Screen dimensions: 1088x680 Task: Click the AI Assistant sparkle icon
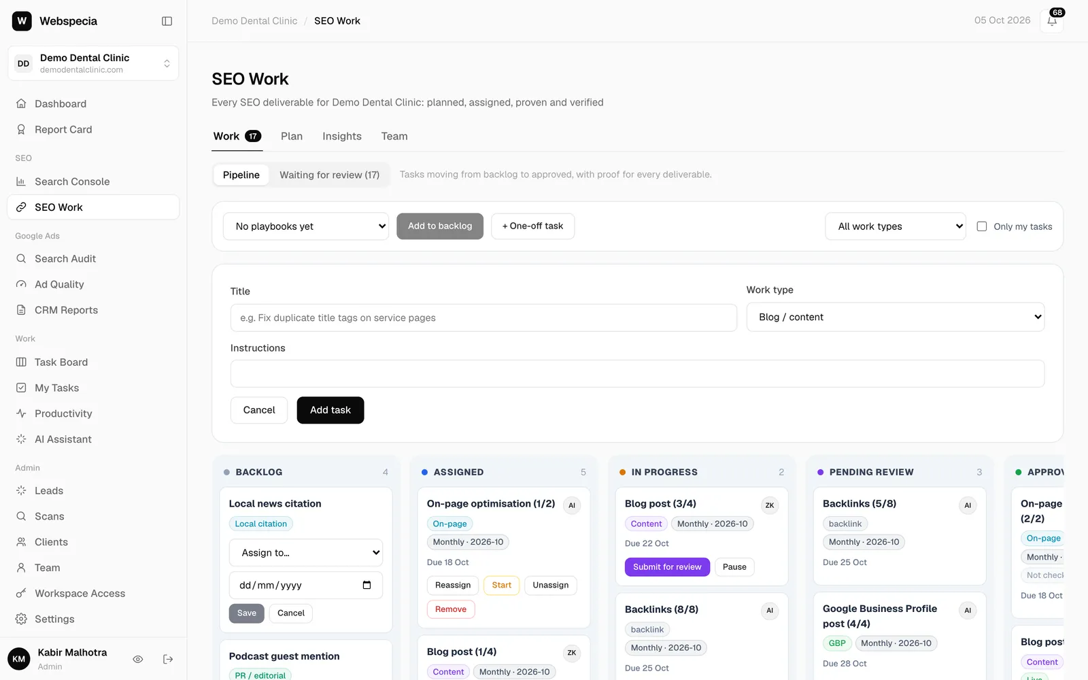click(21, 439)
